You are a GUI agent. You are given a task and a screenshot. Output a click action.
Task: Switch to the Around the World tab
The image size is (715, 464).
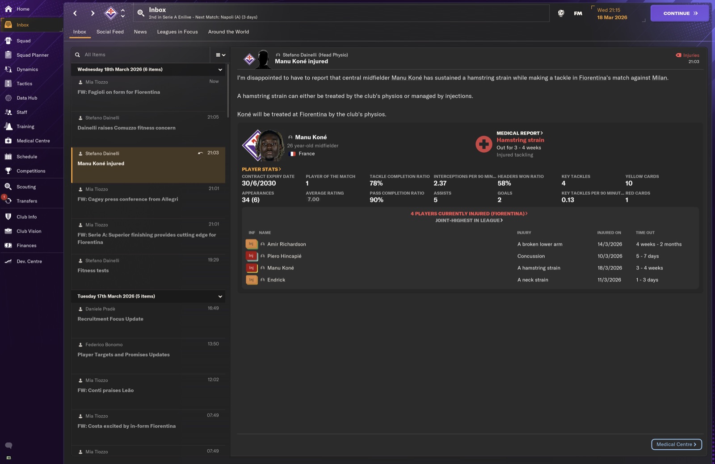[x=228, y=32]
